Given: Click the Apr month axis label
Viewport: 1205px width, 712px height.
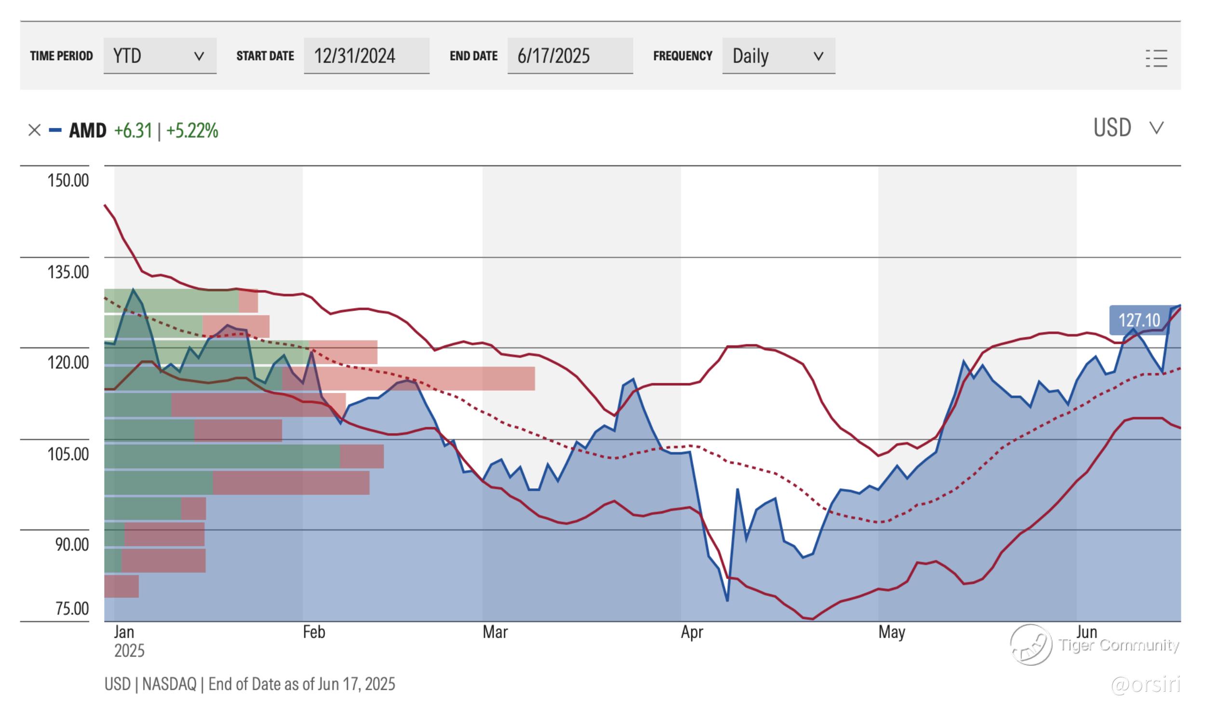Looking at the screenshot, I should click(692, 632).
